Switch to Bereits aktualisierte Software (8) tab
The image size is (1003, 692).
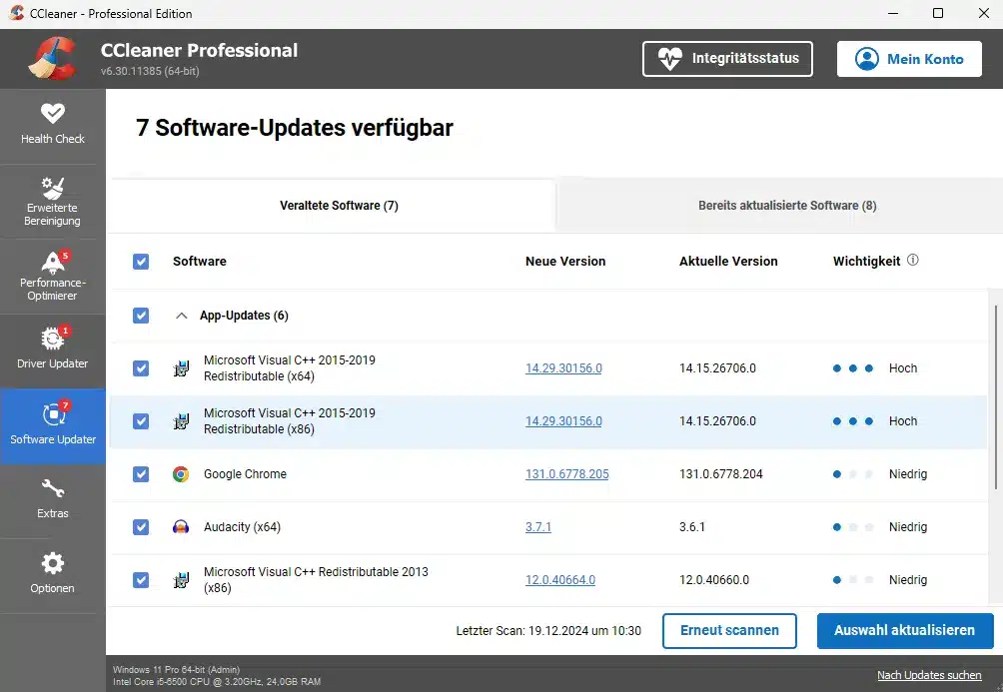coord(787,206)
